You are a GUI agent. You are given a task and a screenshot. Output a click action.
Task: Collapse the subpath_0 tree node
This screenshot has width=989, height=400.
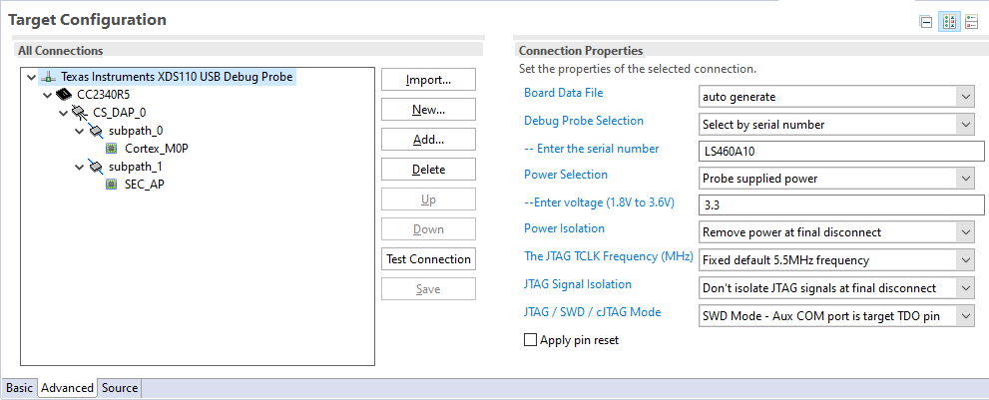79,131
